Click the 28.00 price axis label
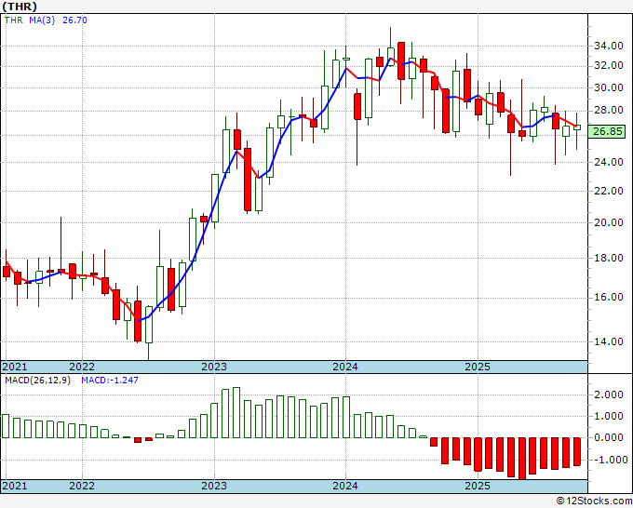 click(609, 110)
